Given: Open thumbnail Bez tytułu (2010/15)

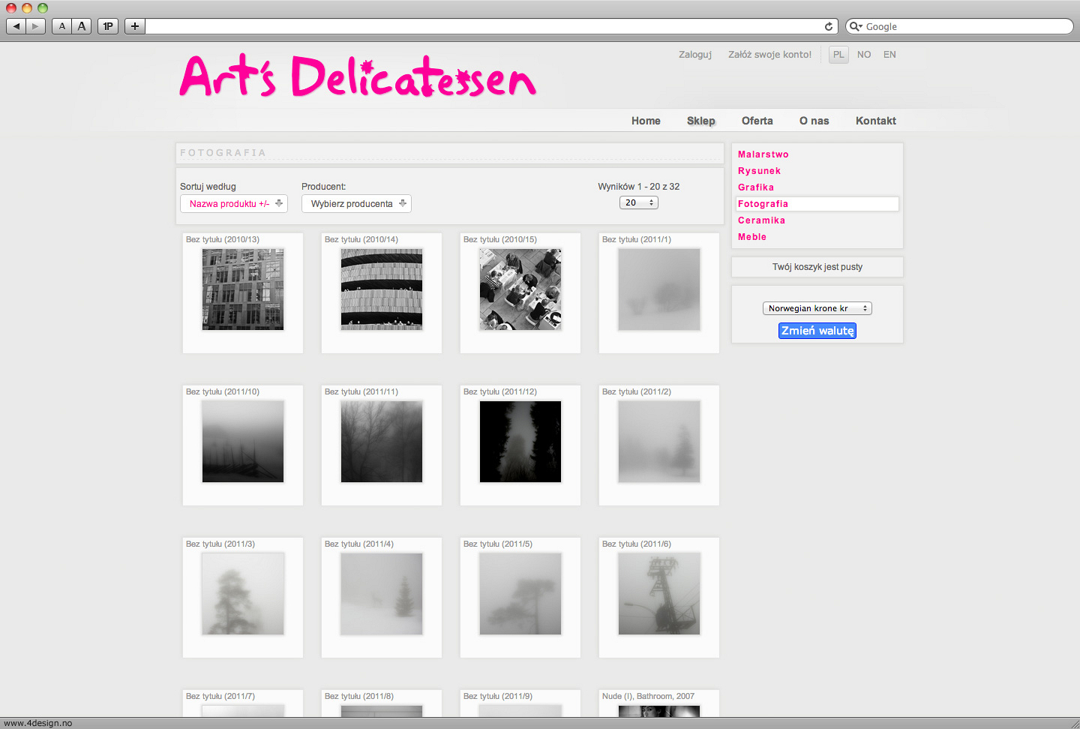Looking at the screenshot, I should pyautogui.click(x=520, y=289).
